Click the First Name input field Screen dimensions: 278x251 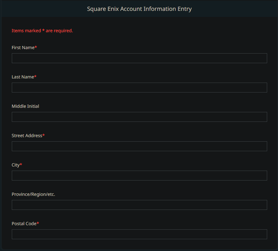[x=139, y=58]
